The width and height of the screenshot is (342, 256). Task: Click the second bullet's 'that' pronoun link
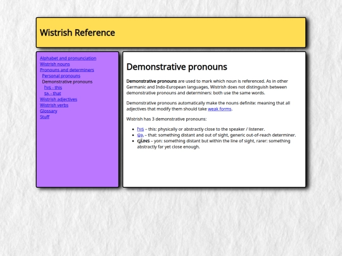[x=140, y=135]
